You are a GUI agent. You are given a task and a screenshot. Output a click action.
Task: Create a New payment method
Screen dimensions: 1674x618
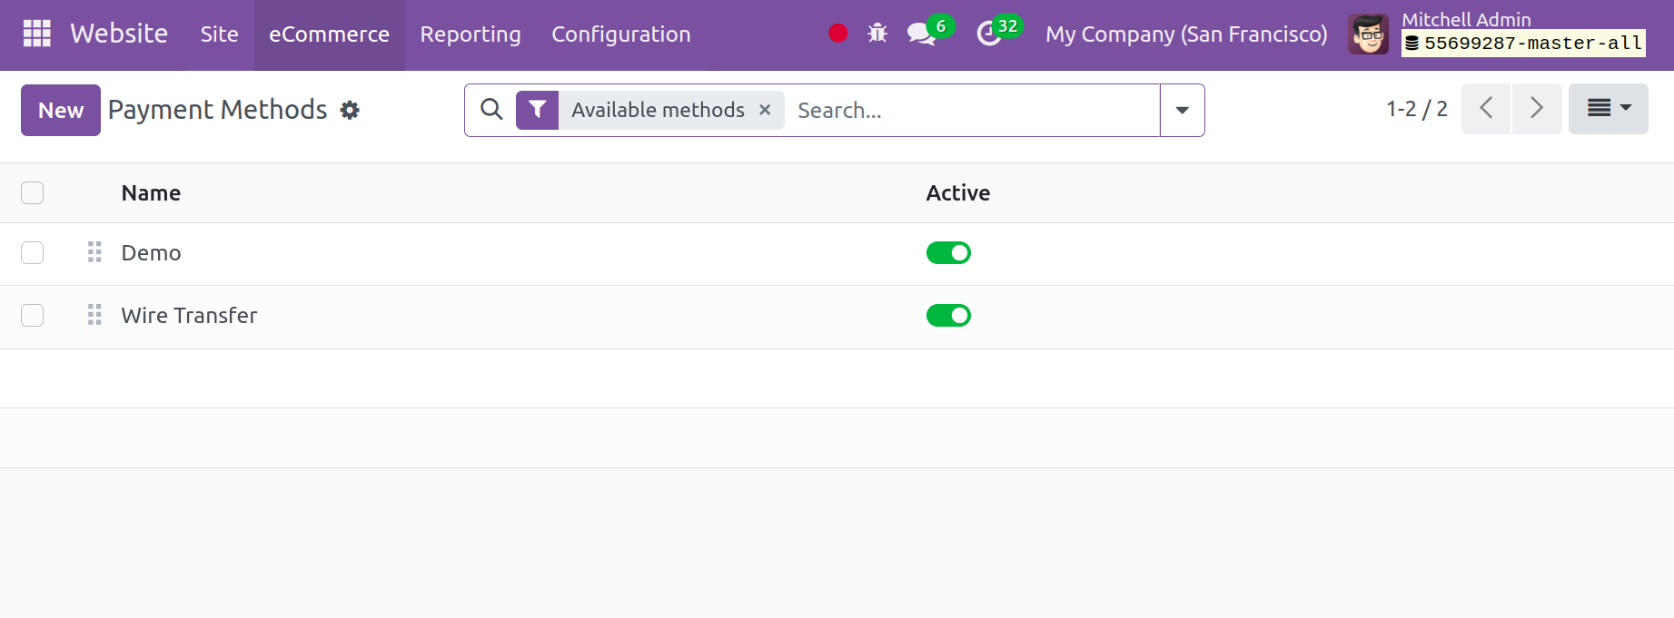(x=61, y=110)
